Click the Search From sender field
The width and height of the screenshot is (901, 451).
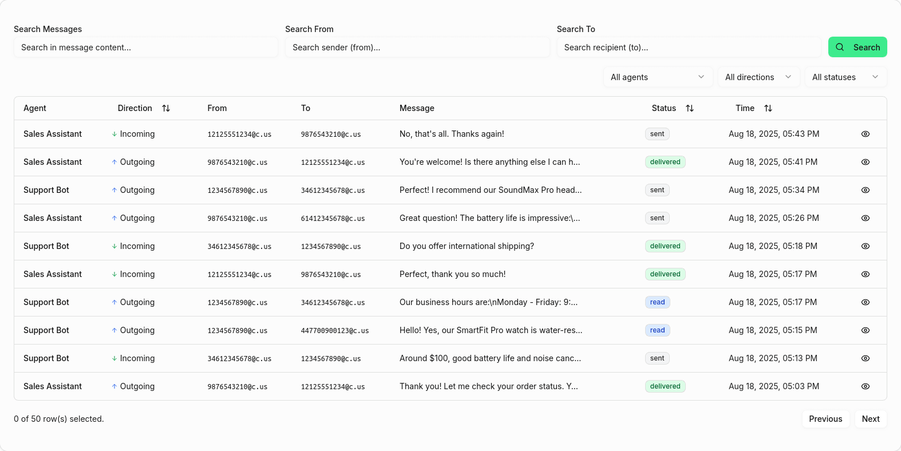point(417,48)
